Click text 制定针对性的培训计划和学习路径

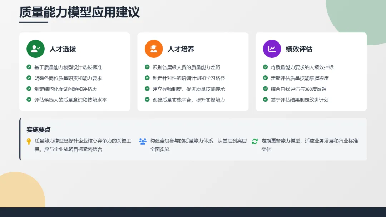189,78
